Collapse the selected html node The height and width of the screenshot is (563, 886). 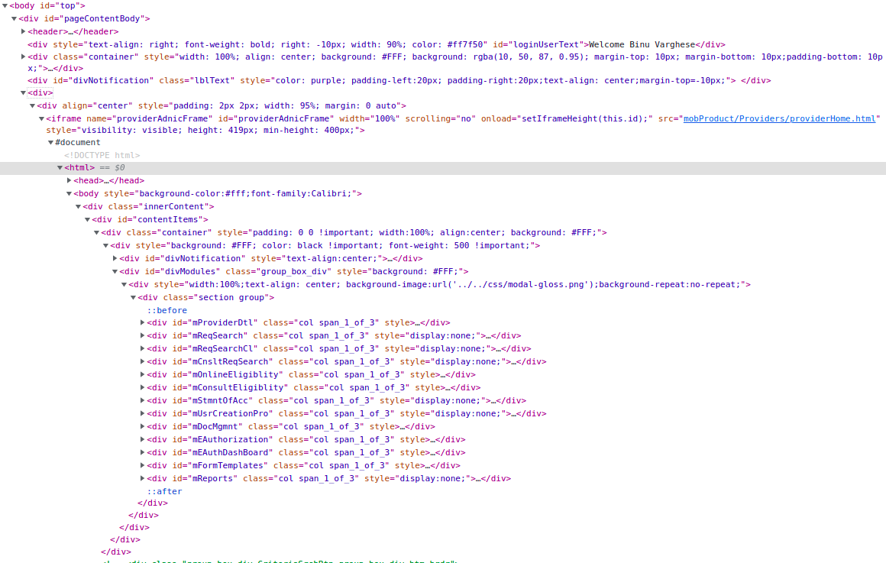pyautogui.click(x=60, y=168)
